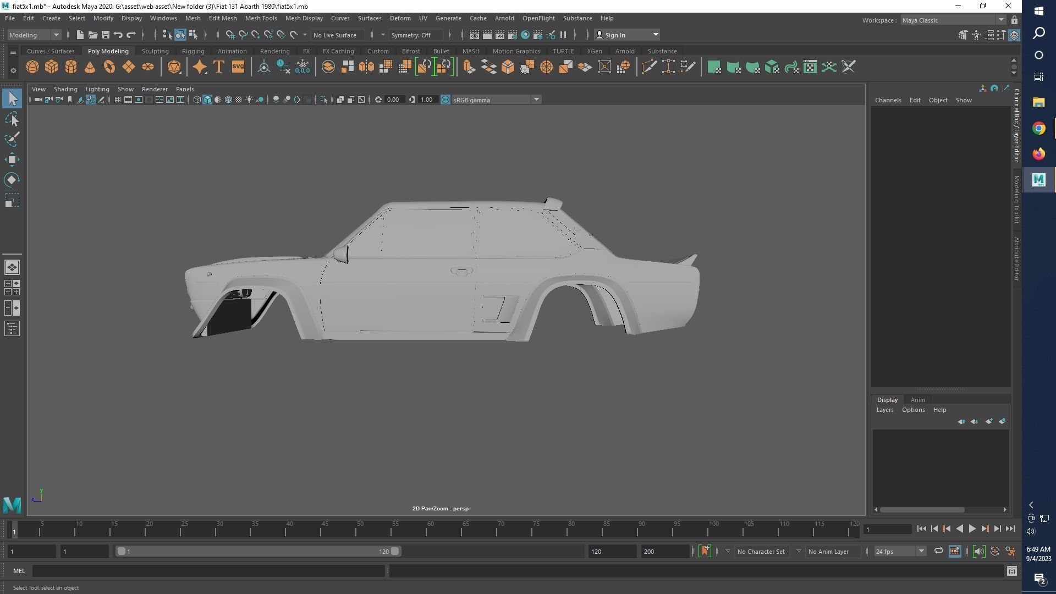Image resolution: width=1056 pixels, height=594 pixels.
Task: Toggle the color management ON button
Action: tap(446, 100)
